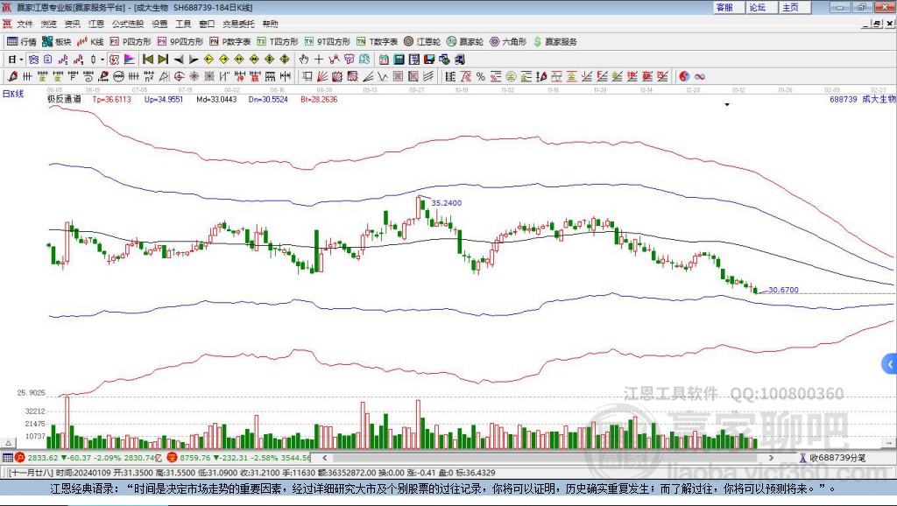Open the 公式选股 menu
This screenshot has width=897, height=506.
[x=127, y=24]
